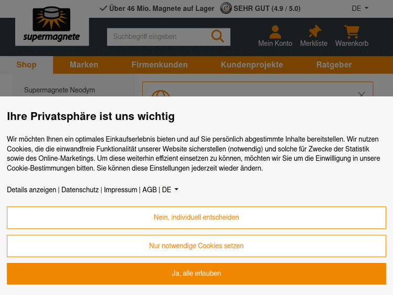Open the Merkliste pin icon
This screenshot has width=393, height=295.
click(314, 32)
